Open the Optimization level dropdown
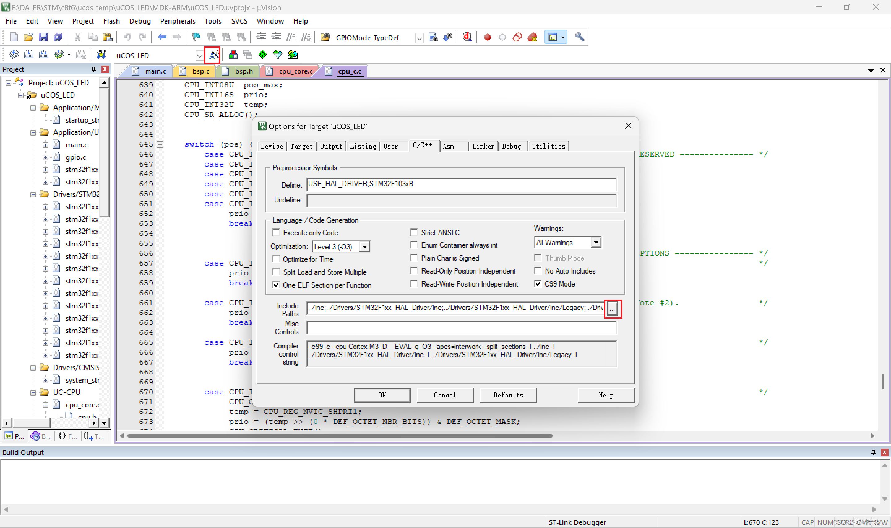 pyautogui.click(x=364, y=246)
